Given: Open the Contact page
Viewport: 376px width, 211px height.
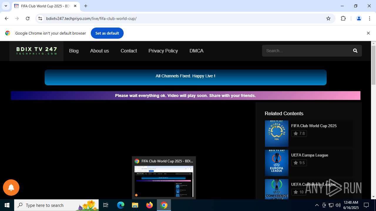Looking at the screenshot, I should coord(129,51).
